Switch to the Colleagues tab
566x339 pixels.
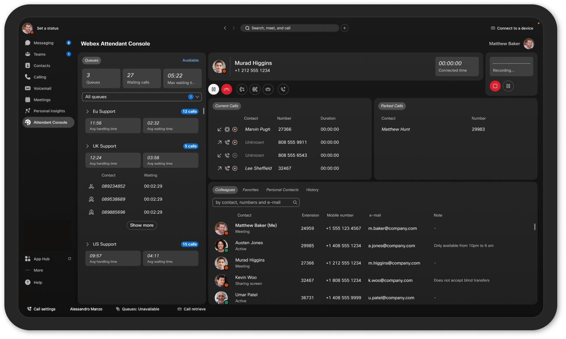tap(225, 190)
